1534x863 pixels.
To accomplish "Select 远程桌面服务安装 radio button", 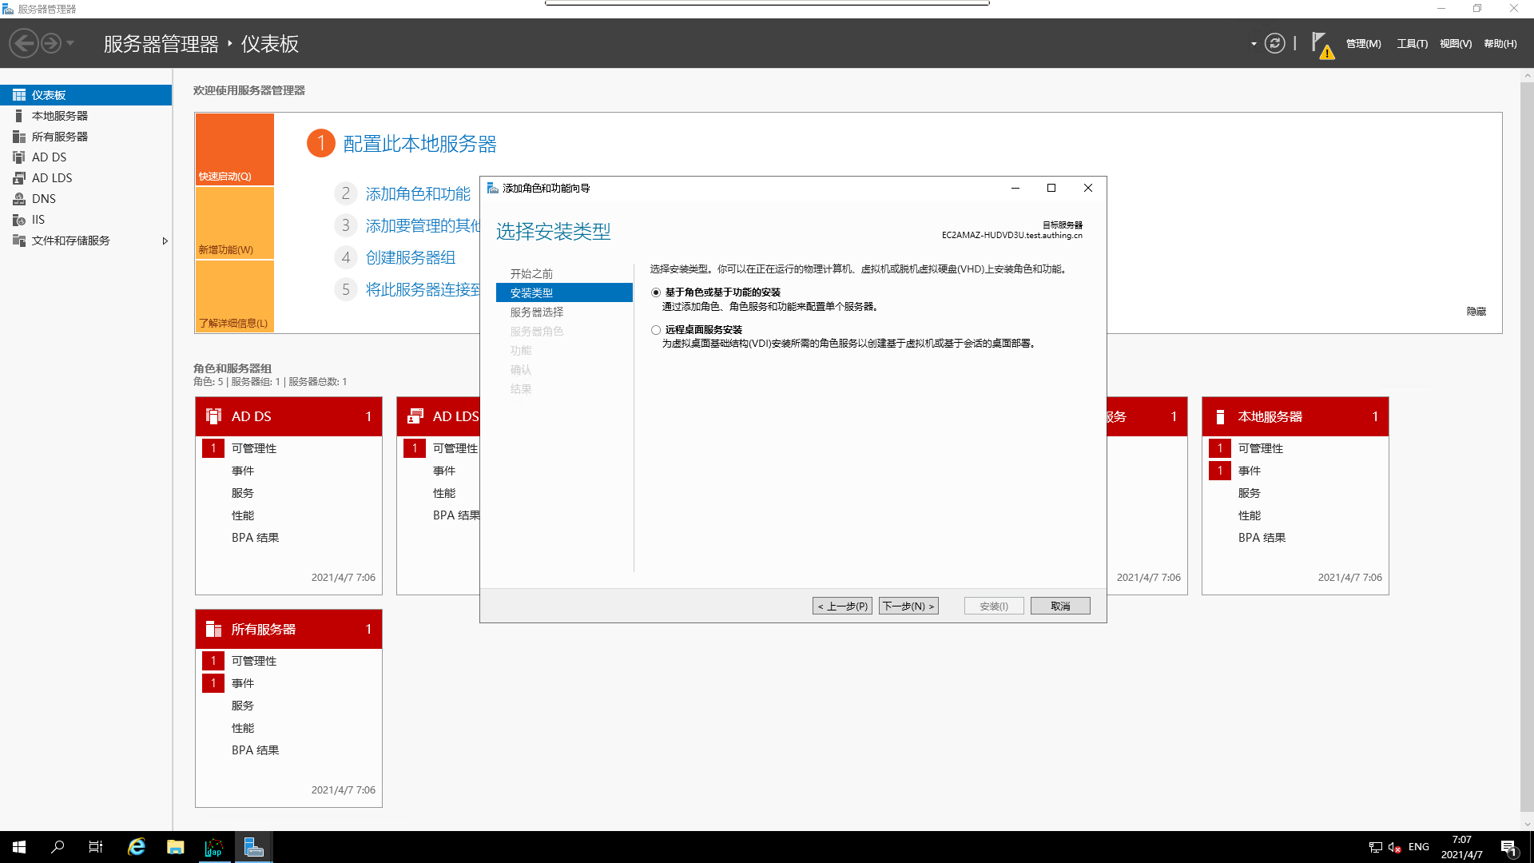I will click(656, 330).
